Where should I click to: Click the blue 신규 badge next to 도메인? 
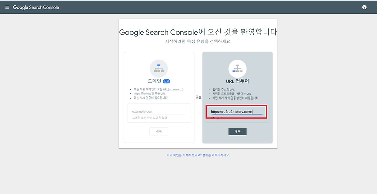pos(166,81)
